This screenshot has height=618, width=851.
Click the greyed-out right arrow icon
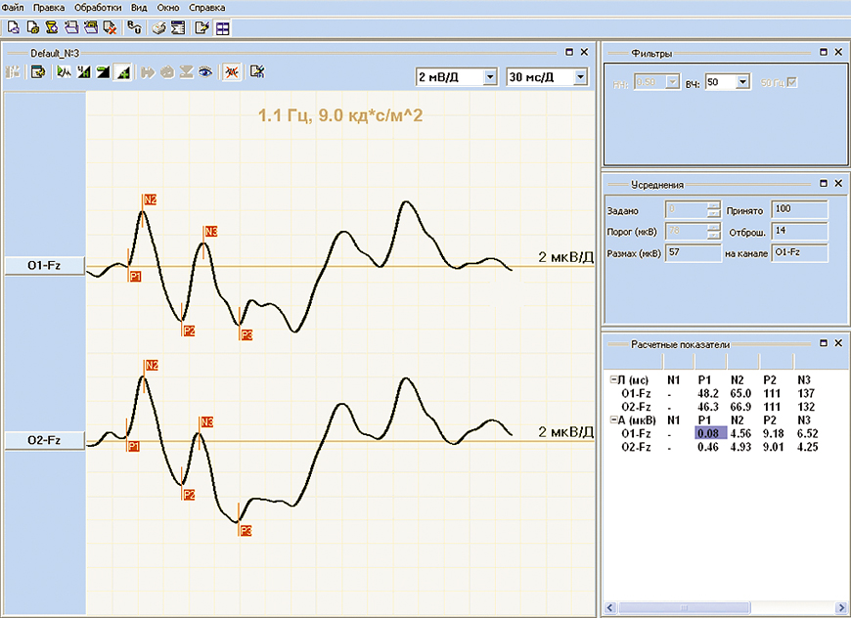click(147, 72)
